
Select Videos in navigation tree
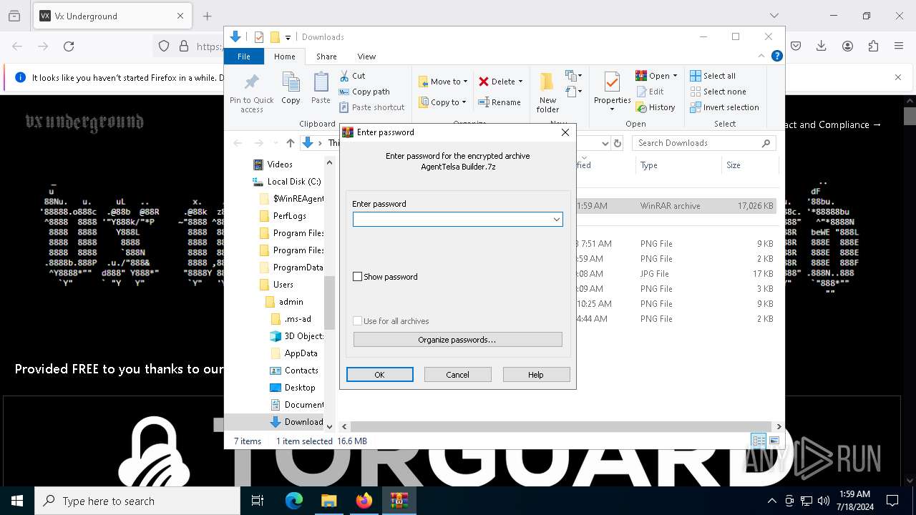(x=280, y=165)
